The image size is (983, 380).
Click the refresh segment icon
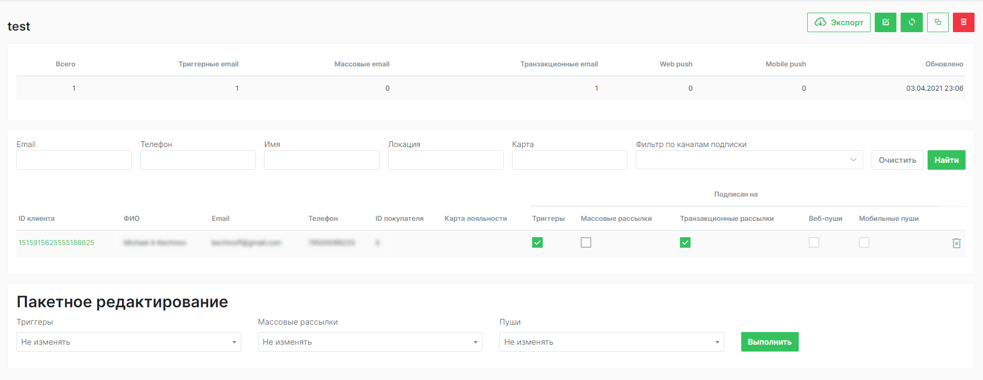tap(912, 22)
